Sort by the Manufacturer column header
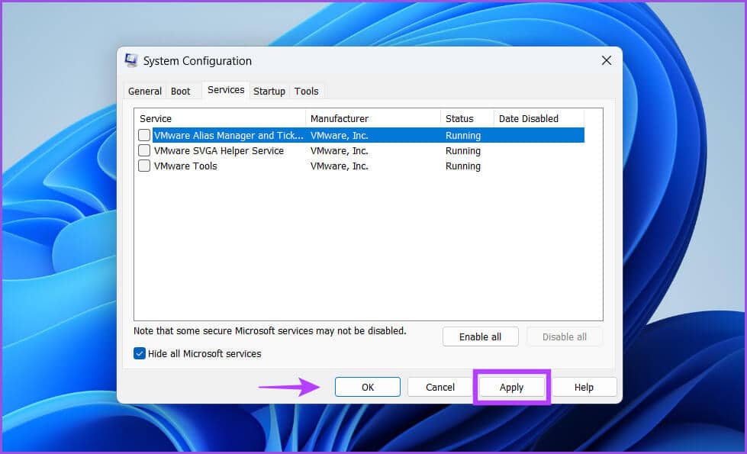The height and width of the screenshot is (454, 747). [x=373, y=118]
